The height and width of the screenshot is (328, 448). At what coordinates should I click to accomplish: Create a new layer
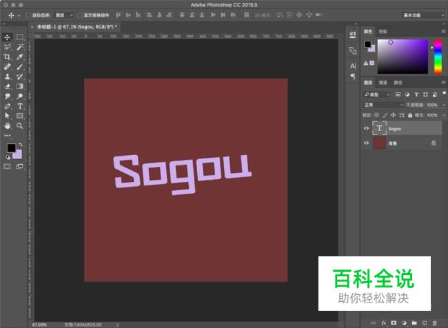pos(425,323)
